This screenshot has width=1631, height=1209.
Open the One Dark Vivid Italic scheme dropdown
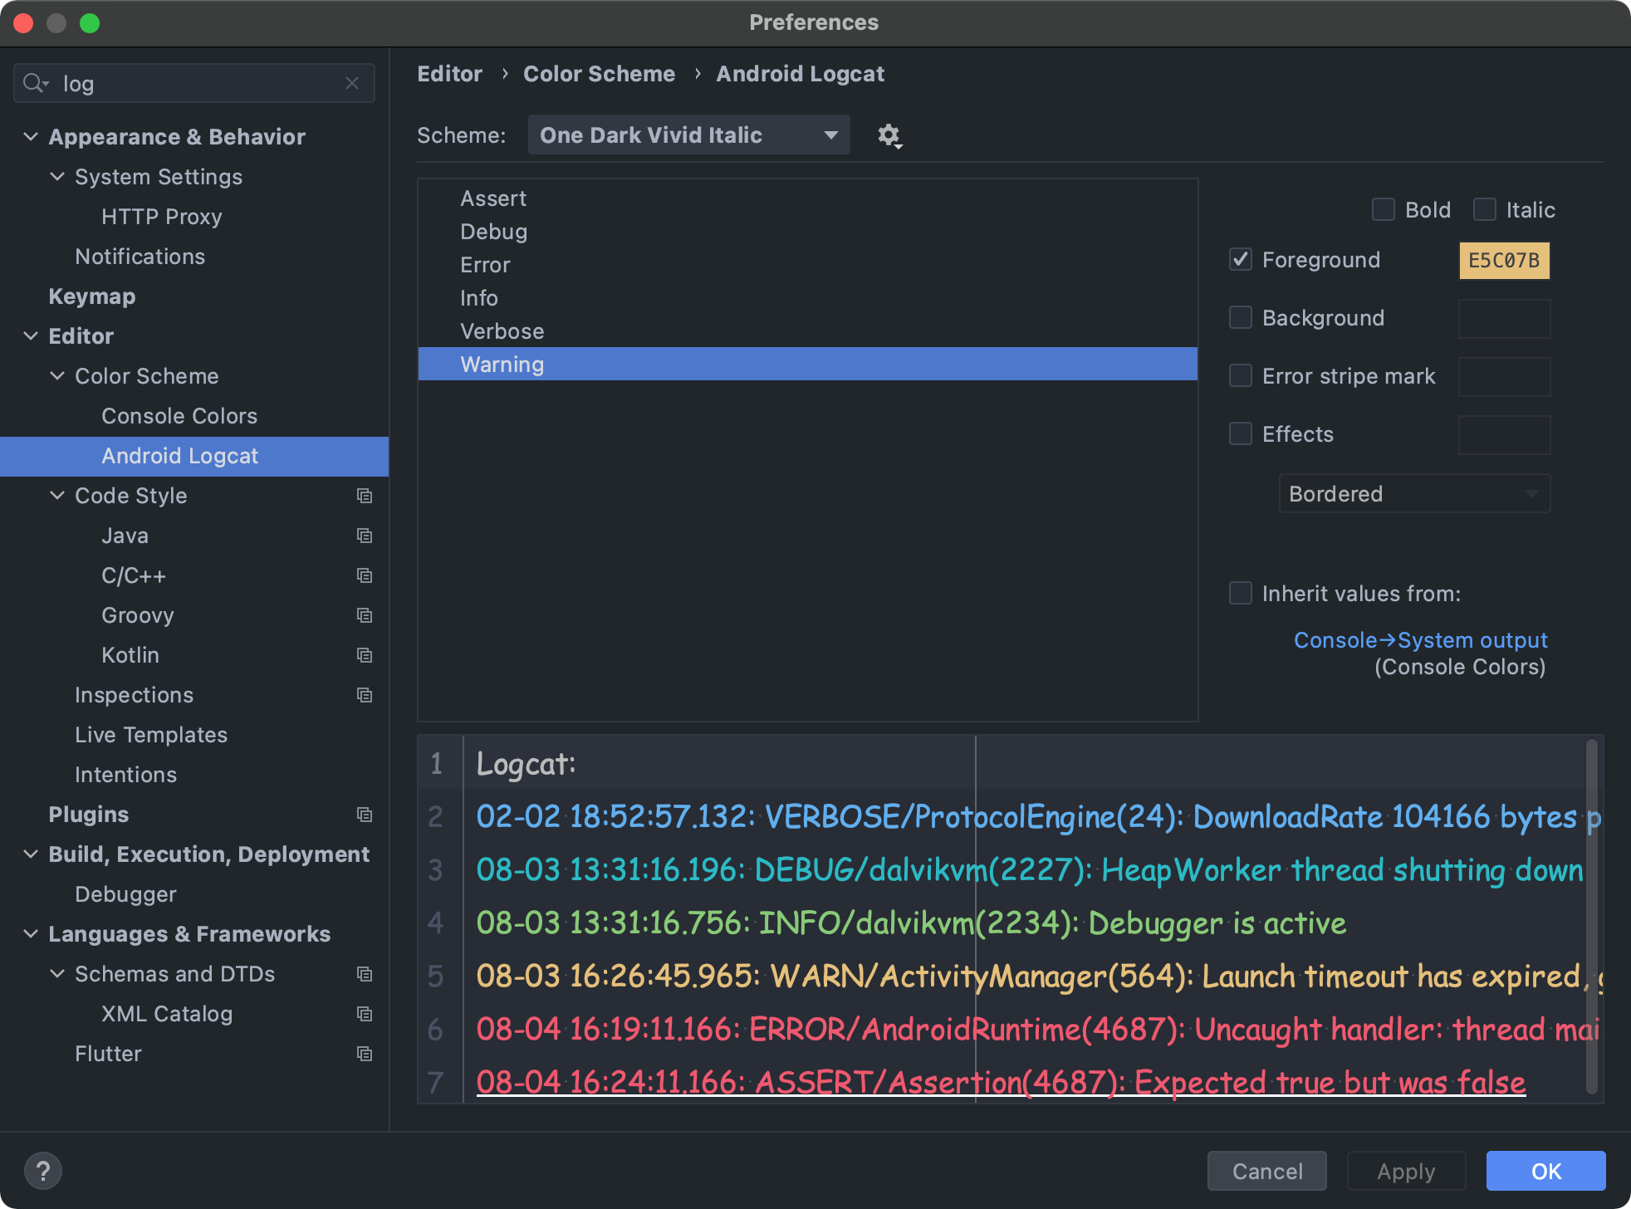pyautogui.click(x=688, y=135)
